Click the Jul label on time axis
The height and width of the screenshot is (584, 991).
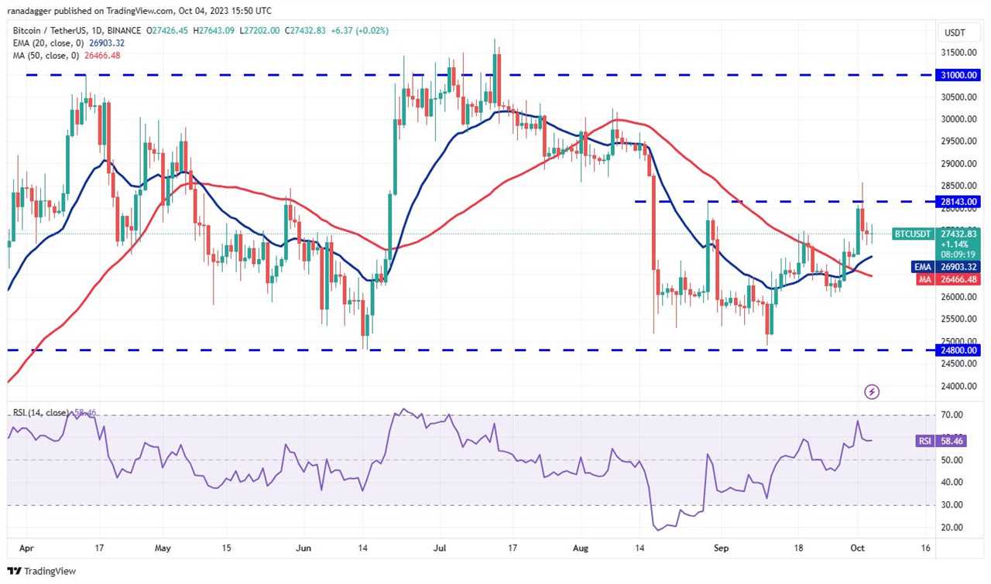(x=441, y=548)
